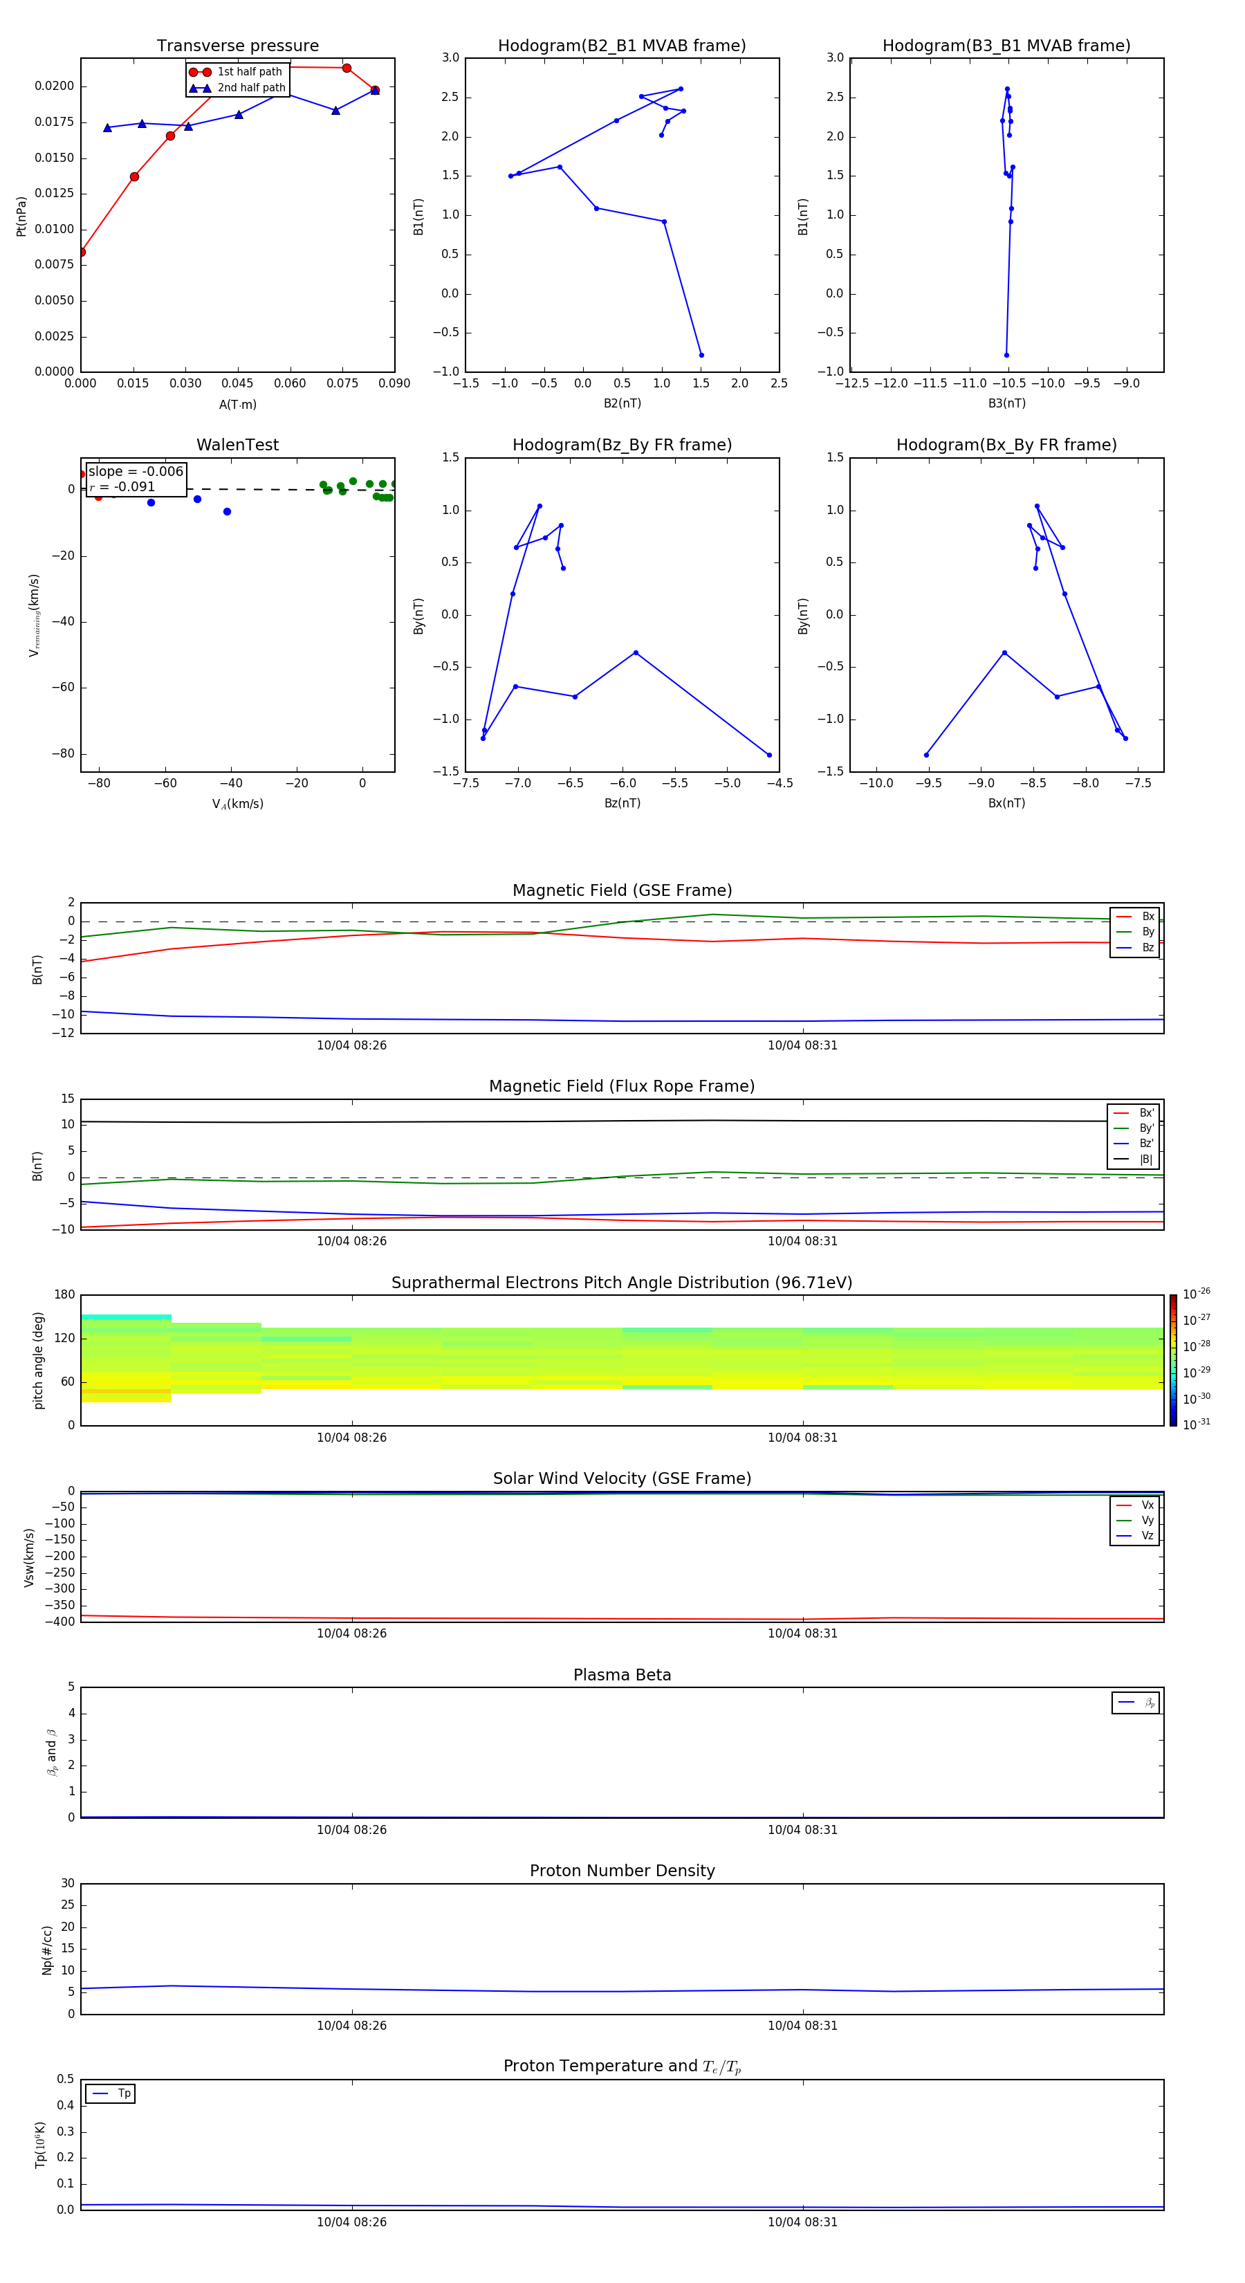Click the lowest point in B3_B1 hodogram
Screen dimensions: 1245x2283
coord(1006,356)
